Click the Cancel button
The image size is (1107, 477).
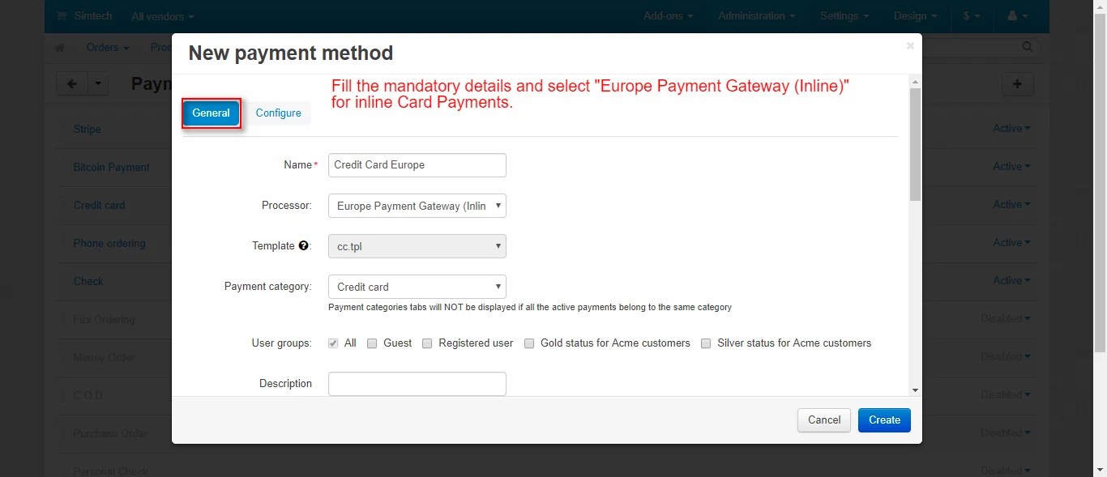point(824,420)
